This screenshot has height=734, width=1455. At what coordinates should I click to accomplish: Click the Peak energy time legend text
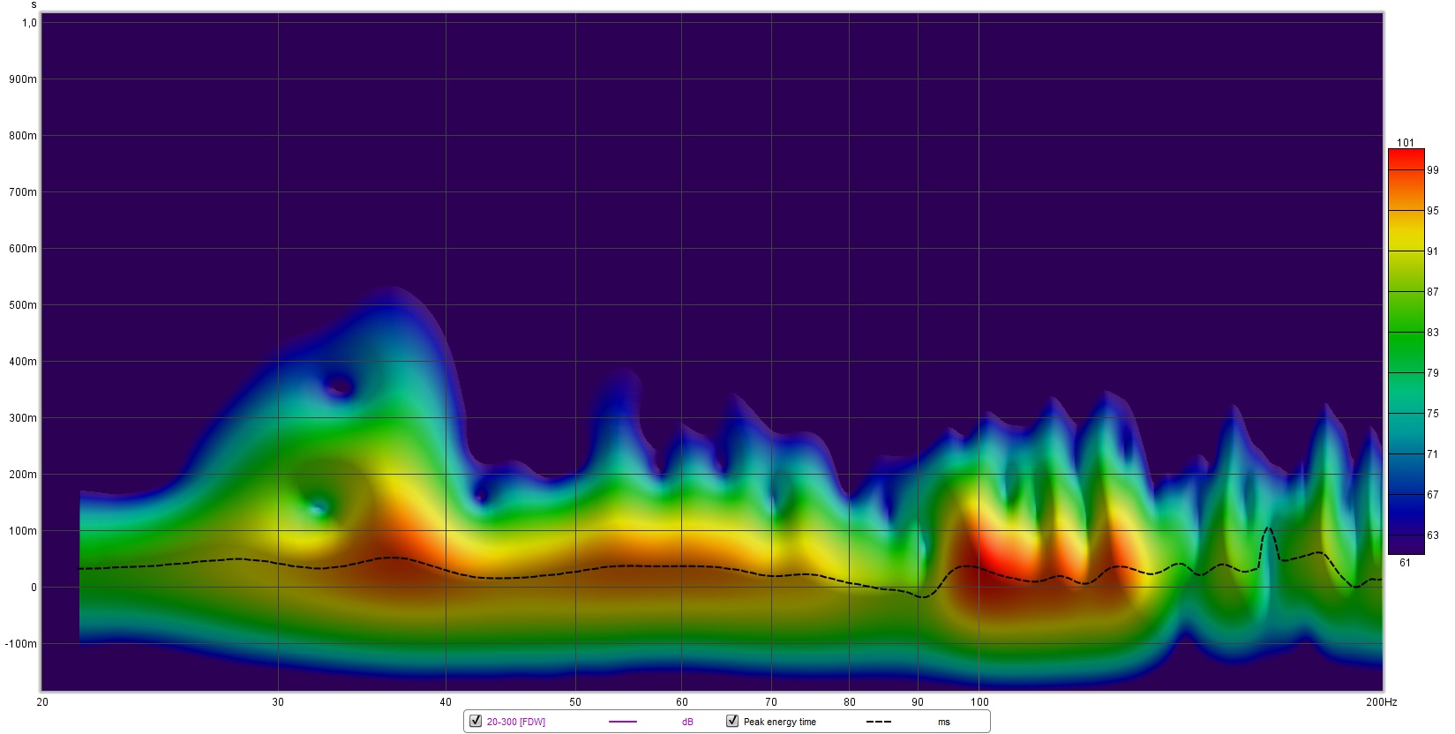[779, 723]
